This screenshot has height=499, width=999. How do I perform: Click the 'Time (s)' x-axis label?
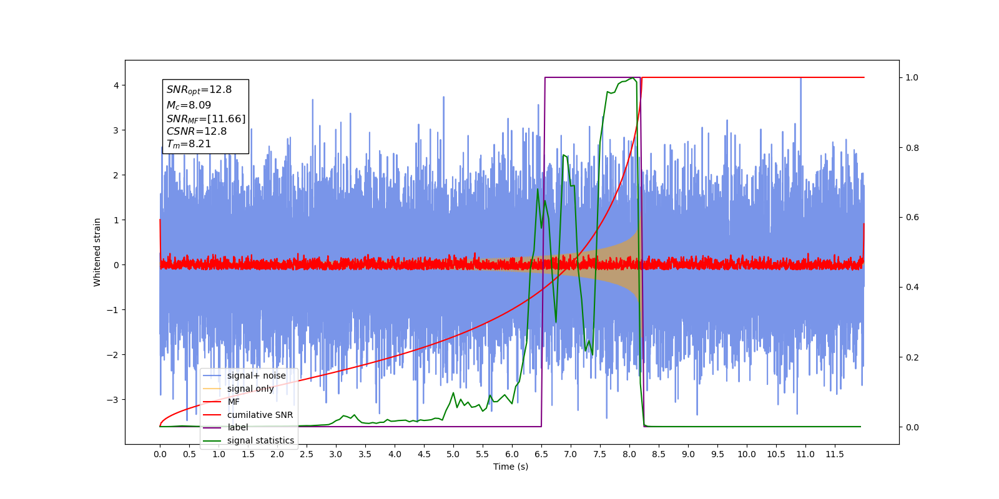click(x=511, y=467)
